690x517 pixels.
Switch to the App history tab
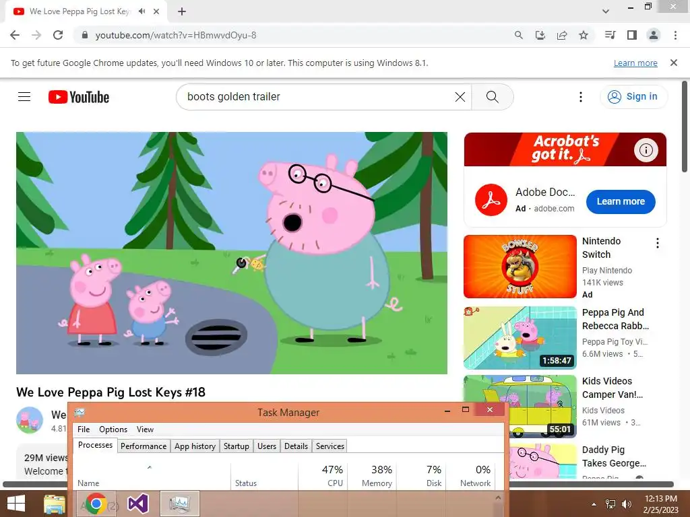195,446
